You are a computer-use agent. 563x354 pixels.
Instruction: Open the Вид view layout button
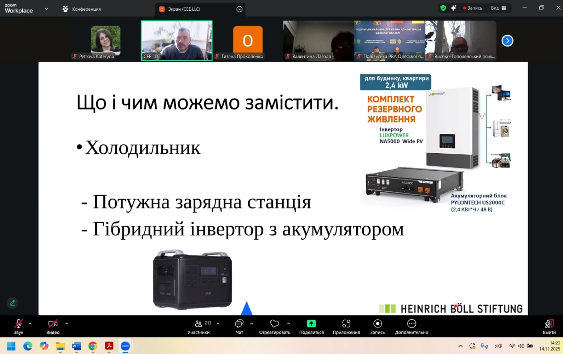pyautogui.click(x=498, y=8)
